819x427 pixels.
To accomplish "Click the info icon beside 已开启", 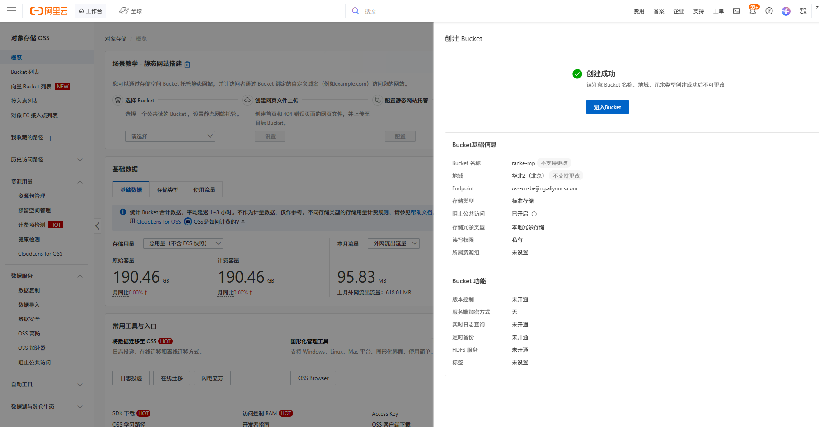I will point(534,214).
